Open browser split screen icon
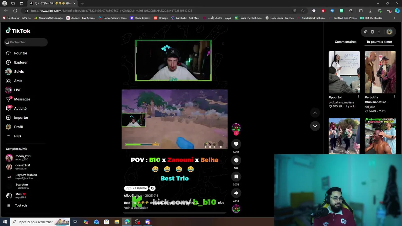 pyautogui.click(x=361, y=10)
